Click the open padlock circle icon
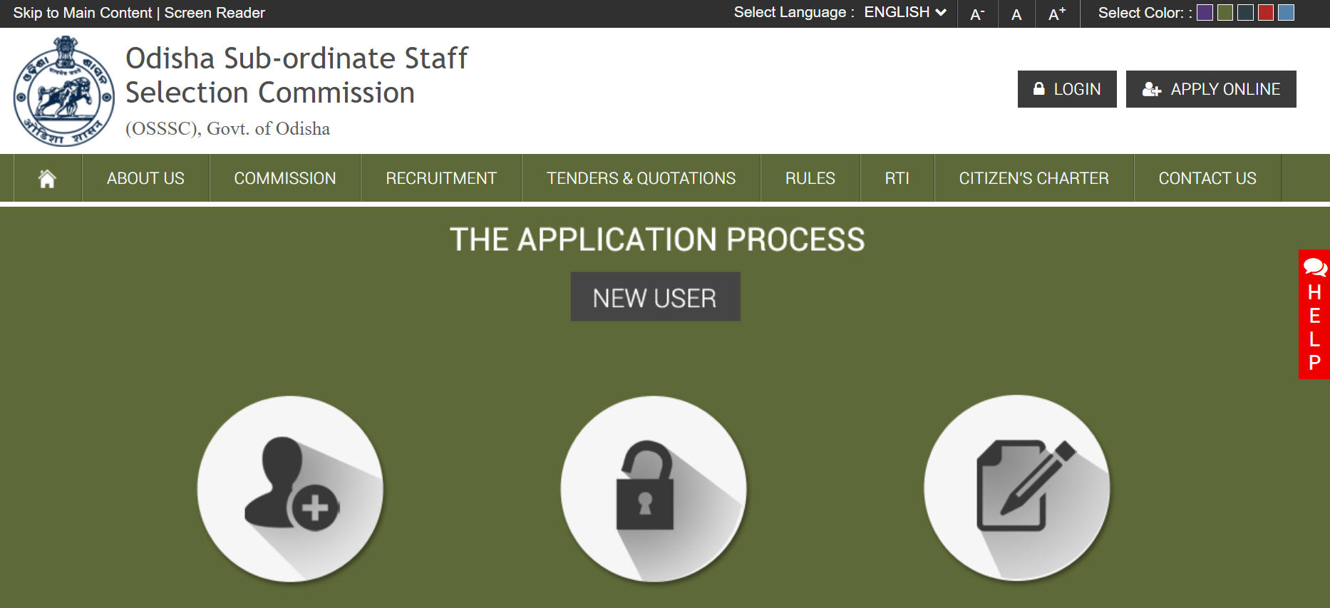Viewport: 1330px width, 608px height. pos(654,489)
